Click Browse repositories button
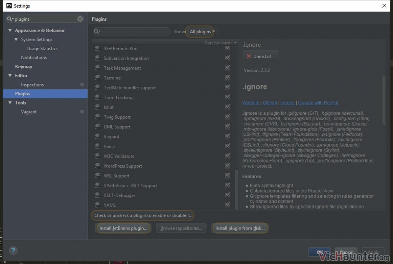This screenshot has width=393, height=264. coord(181,228)
